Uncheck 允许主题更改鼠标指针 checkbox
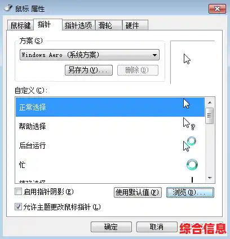This screenshot has height=239, width=230. 18,207
